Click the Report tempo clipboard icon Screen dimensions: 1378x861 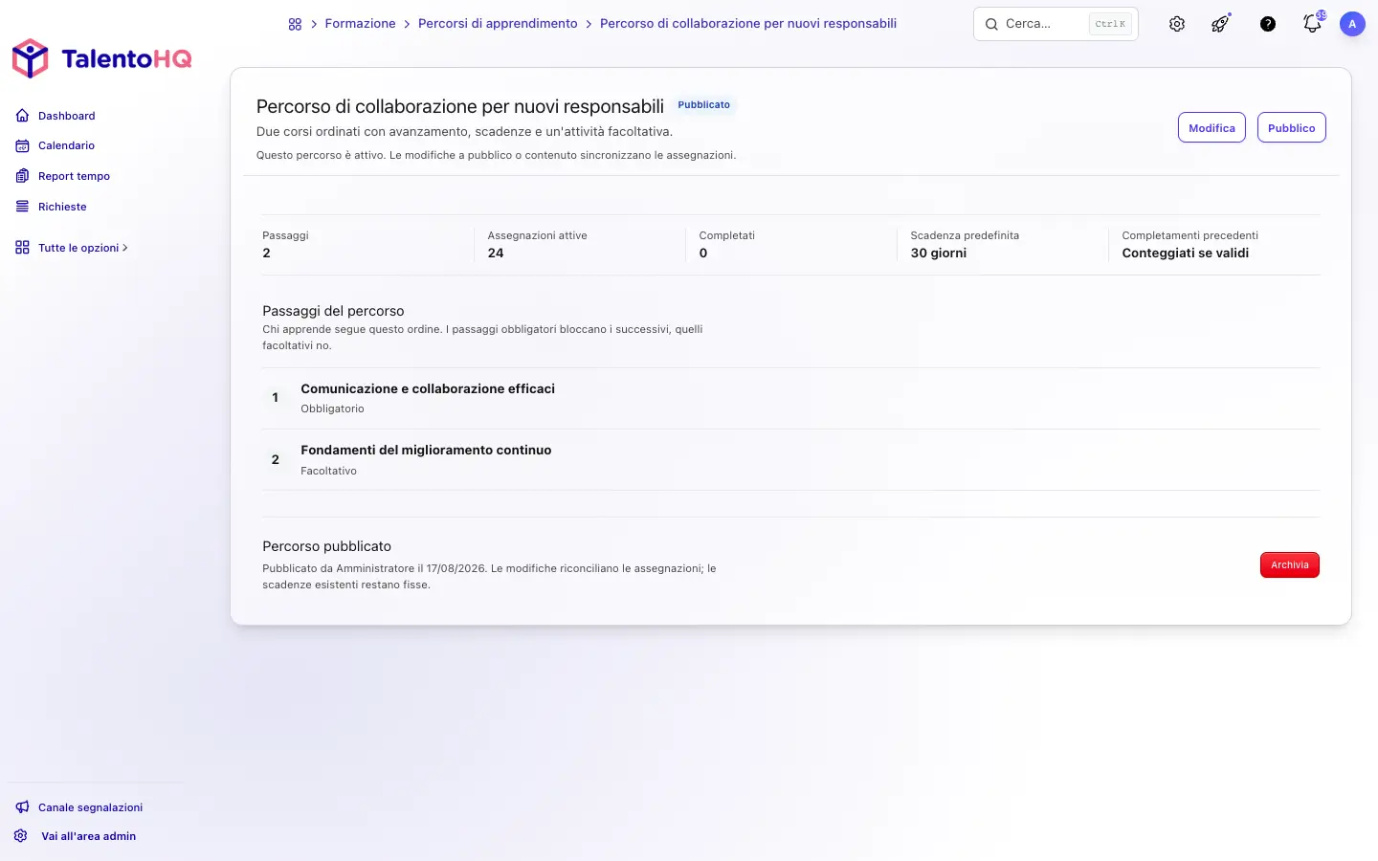click(x=22, y=176)
